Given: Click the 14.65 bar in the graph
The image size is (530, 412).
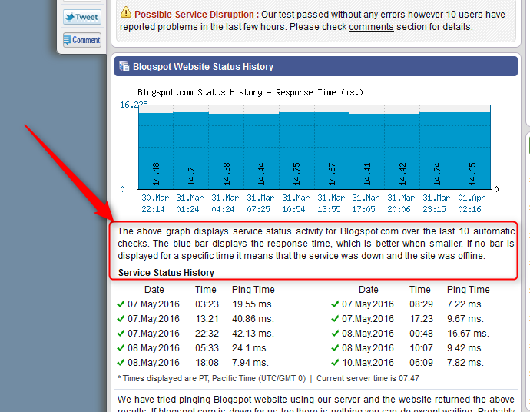Looking at the screenshot, I should [x=473, y=151].
